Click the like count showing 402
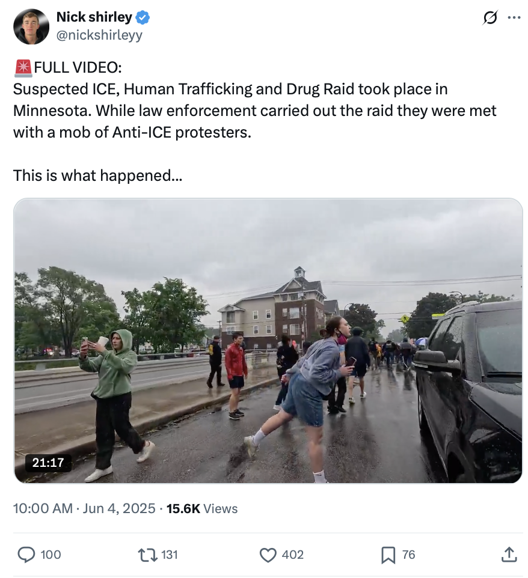Image resolution: width=528 pixels, height=578 pixels. tap(292, 555)
